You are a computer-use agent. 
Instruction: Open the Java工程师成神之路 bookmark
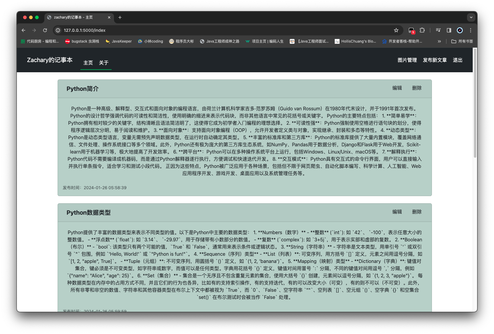[x=220, y=41]
